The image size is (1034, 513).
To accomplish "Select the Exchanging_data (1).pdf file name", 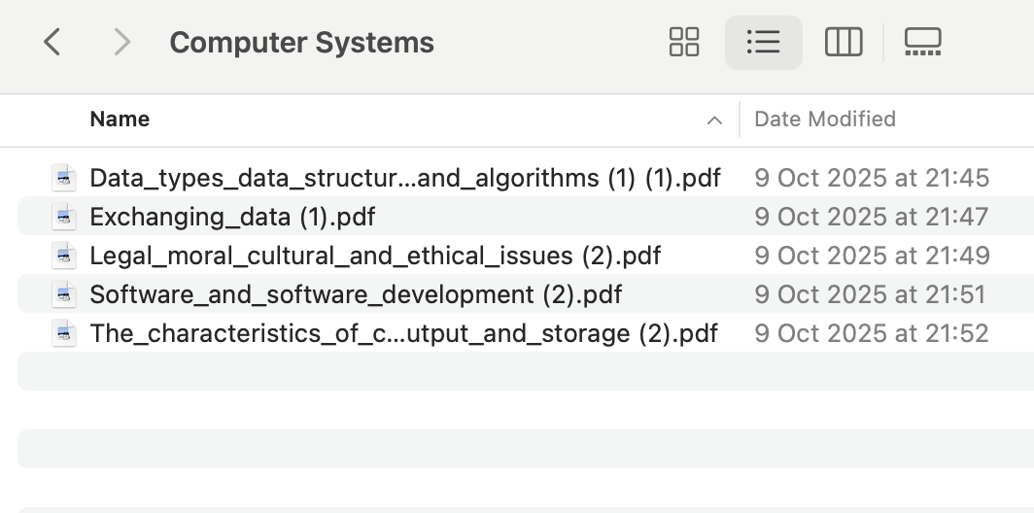I will pos(232,217).
